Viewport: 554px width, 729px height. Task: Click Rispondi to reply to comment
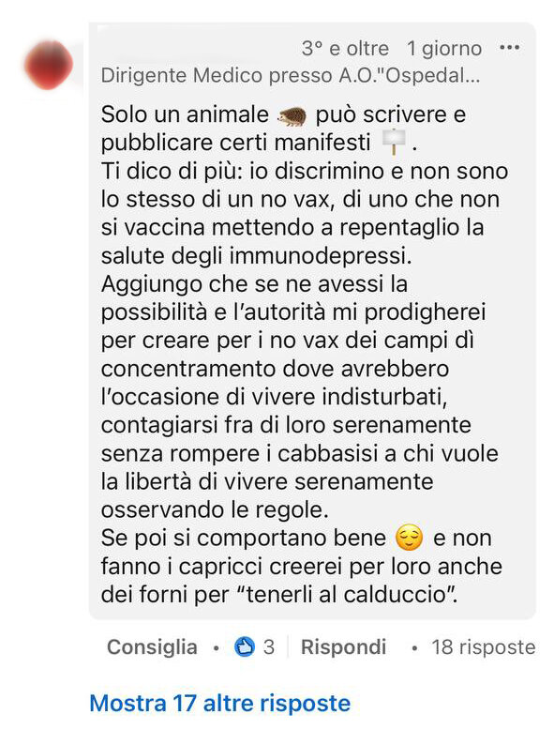[x=344, y=647]
